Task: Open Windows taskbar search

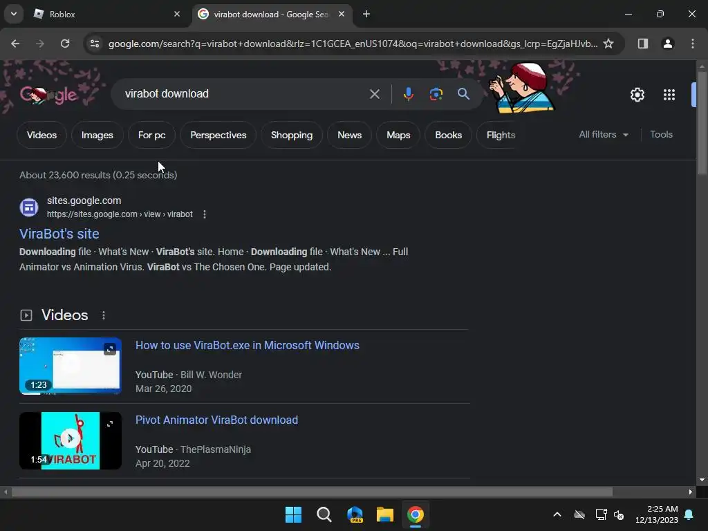Action: [324, 514]
